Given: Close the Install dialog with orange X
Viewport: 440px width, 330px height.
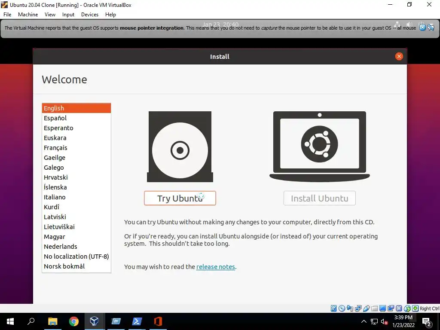Looking at the screenshot, I should (x=399, y=56).
